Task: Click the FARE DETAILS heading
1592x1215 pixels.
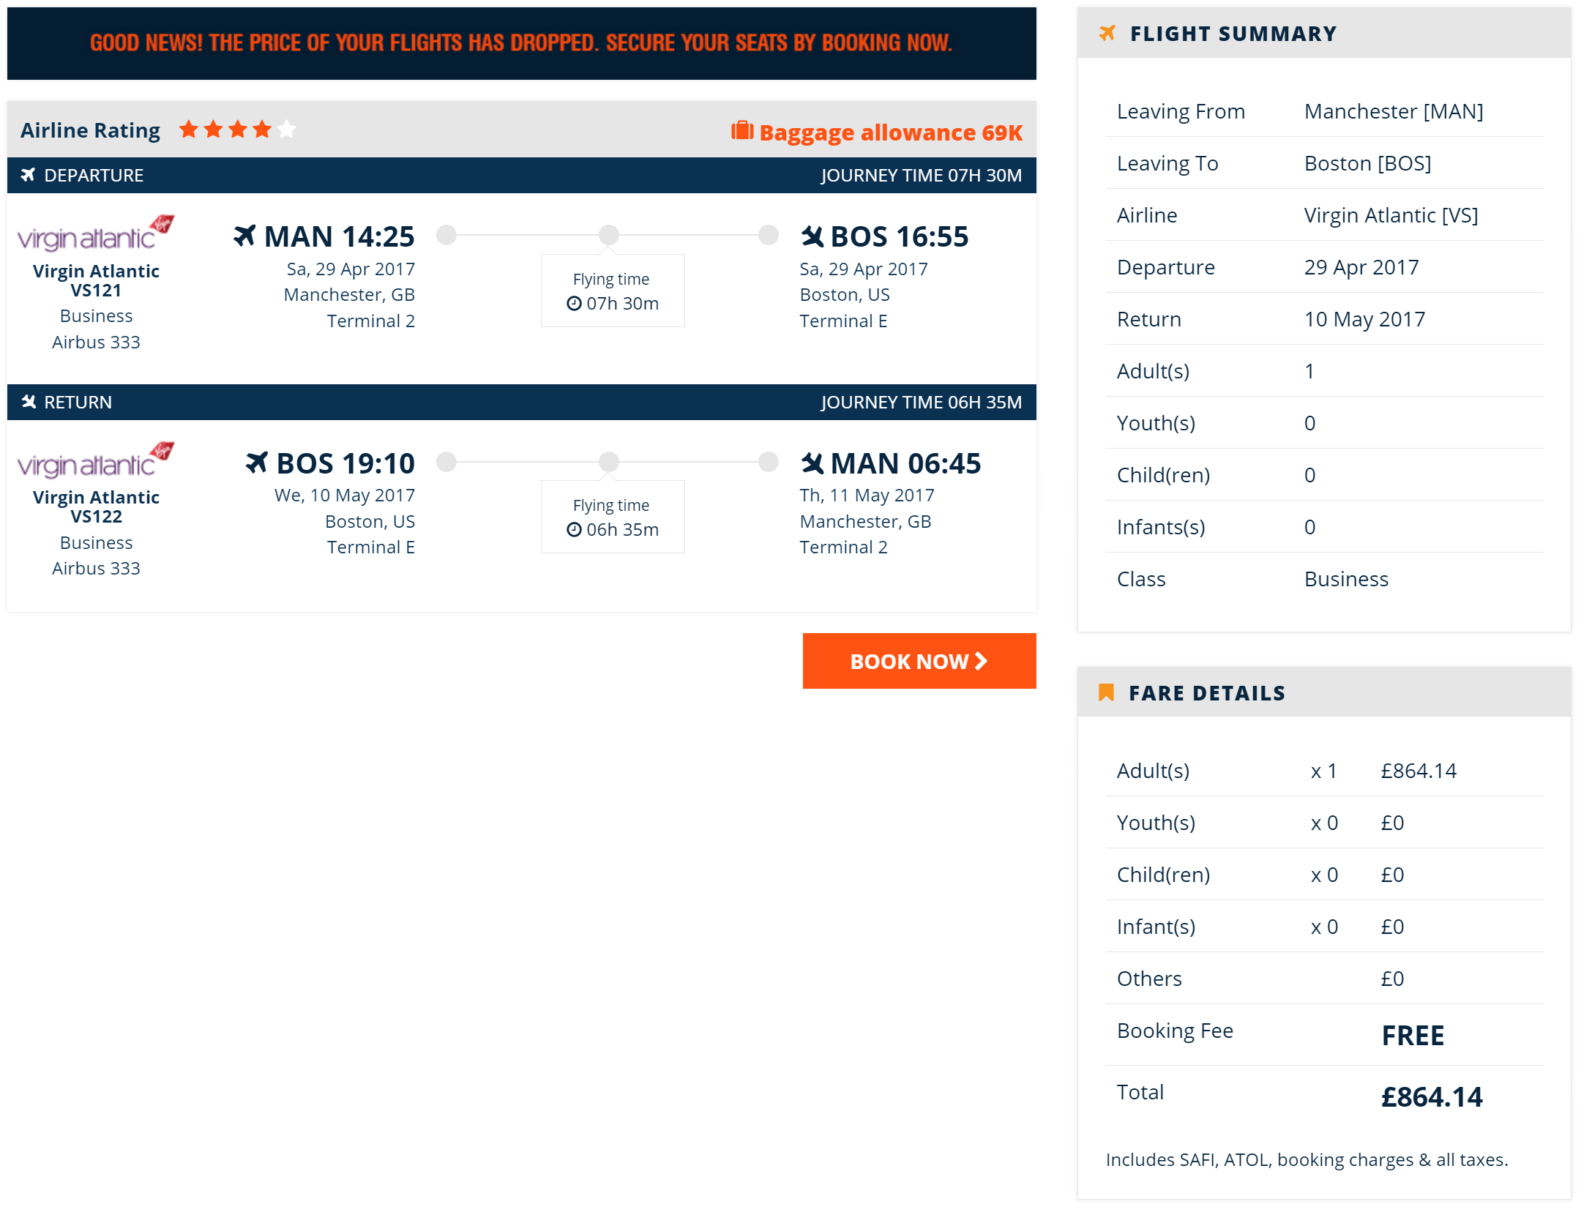Action: click(x=1207, y=693)
